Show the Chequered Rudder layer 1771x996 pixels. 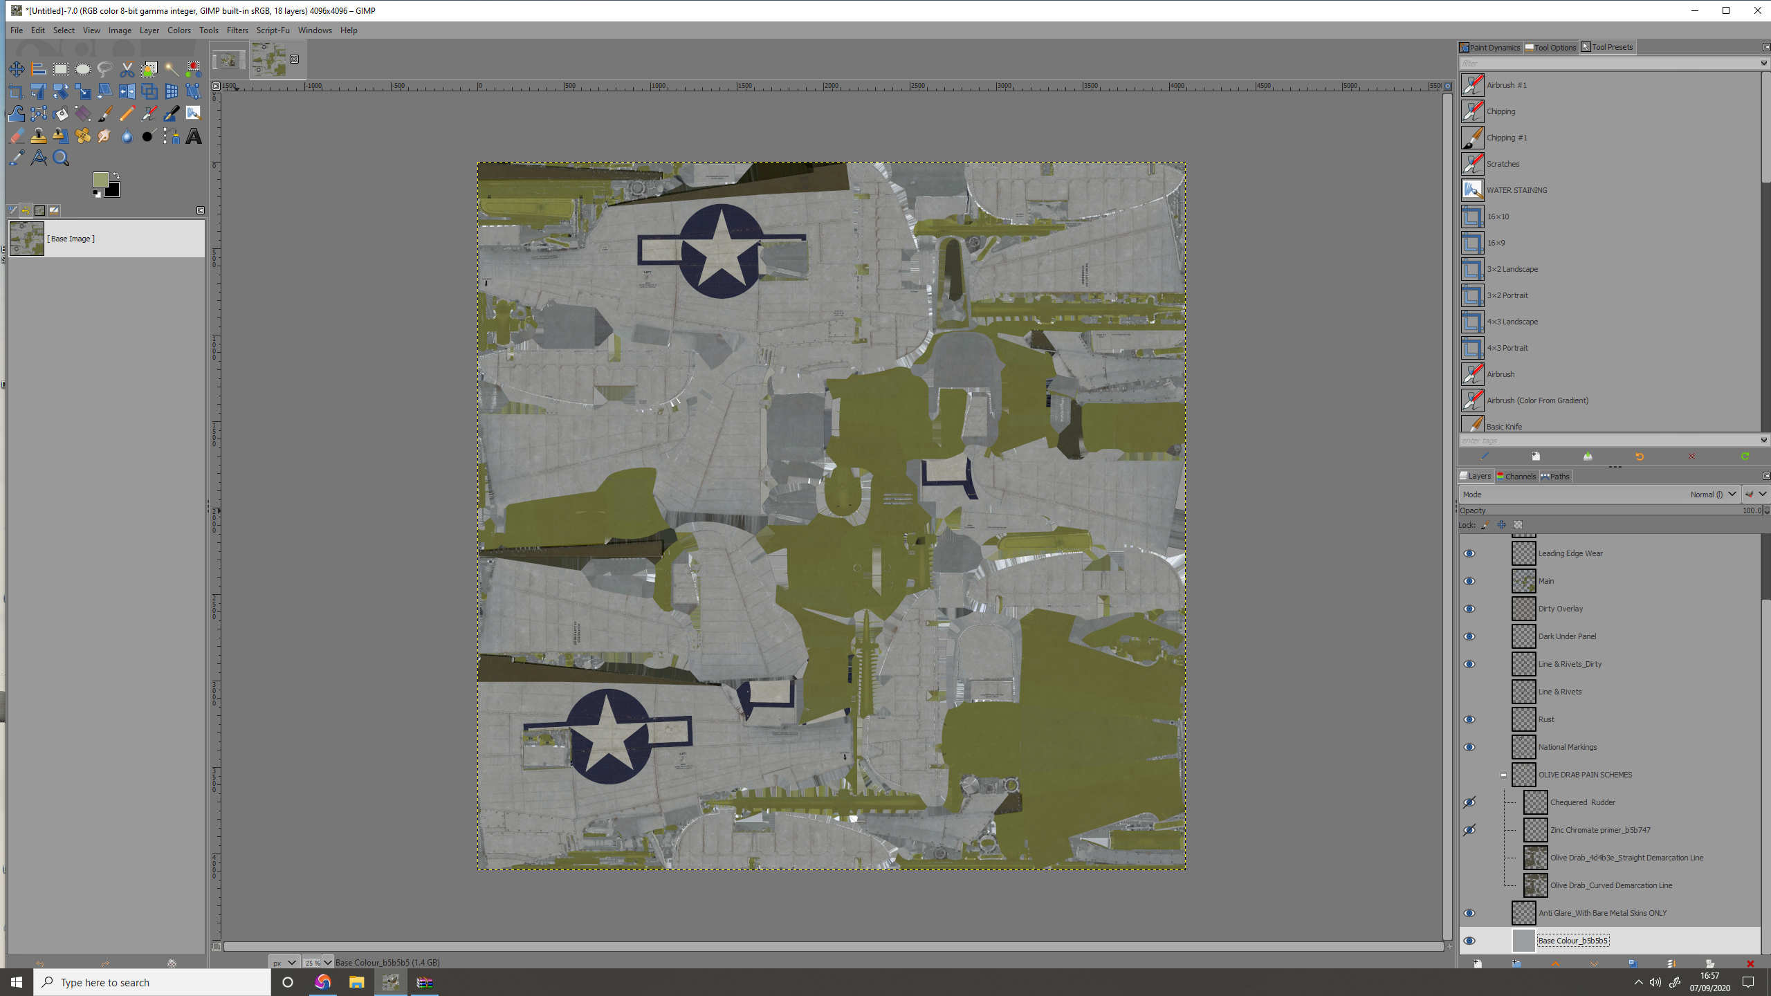point(1469,802)
